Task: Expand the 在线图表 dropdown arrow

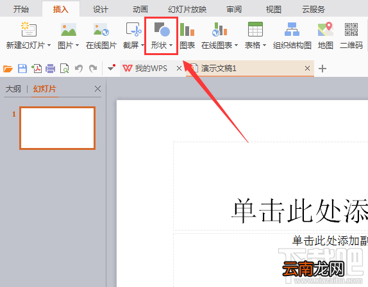Action: [x=236, y=45]
